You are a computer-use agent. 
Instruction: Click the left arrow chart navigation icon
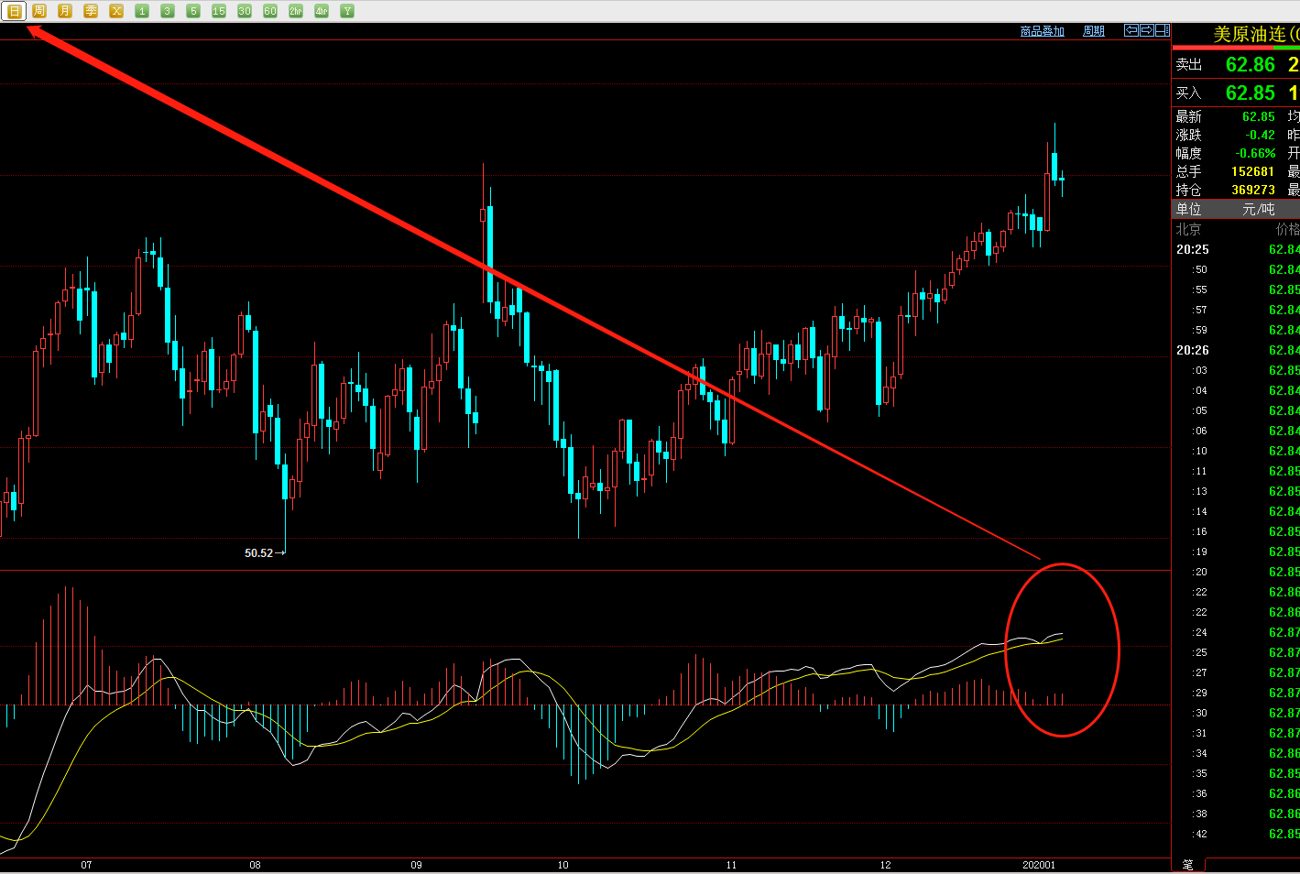[1131, 30]
